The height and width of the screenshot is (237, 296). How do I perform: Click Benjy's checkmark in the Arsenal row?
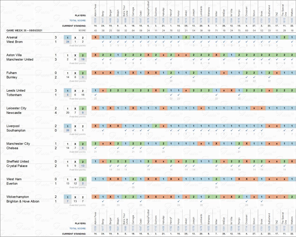pyautogui.click(x=103, y=42)
